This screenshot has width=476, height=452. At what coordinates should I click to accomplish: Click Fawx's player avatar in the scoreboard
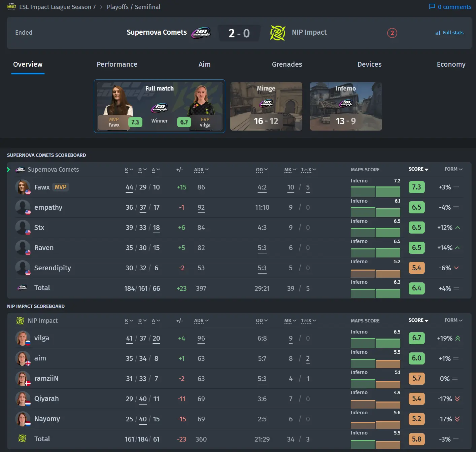coord(23,187)
